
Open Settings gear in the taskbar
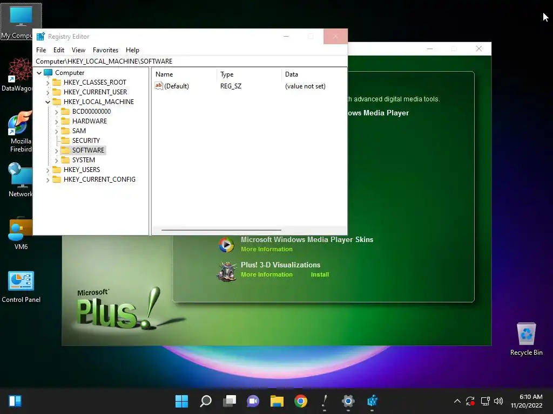[x=348, y=401]
